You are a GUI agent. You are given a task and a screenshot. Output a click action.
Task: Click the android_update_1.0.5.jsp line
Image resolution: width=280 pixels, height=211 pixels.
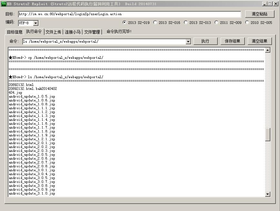click(x=32, y=97)
